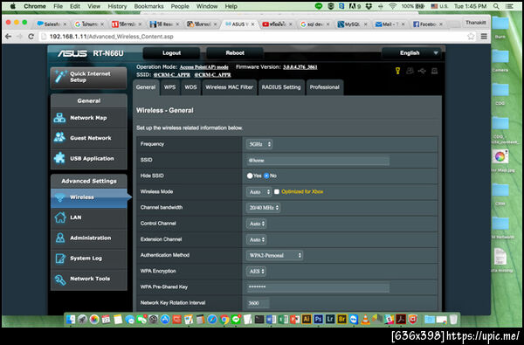Open the LAN settings page
Image resolution: width=524 pixels, height=345 pixels.
[x=88, y=217]
